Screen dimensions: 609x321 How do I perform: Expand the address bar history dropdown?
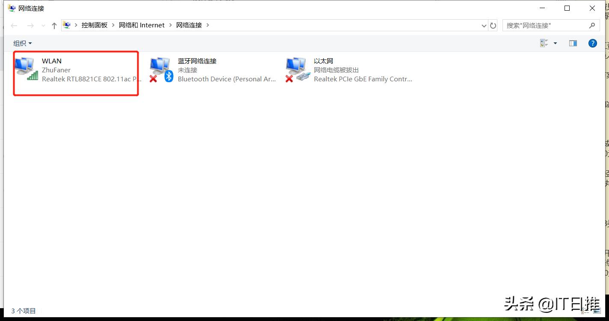coord(483,25)
